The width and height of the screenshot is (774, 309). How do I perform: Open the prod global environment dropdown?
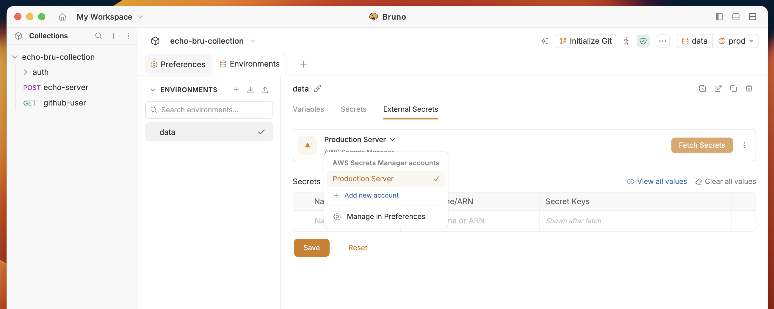click(736, 41)
